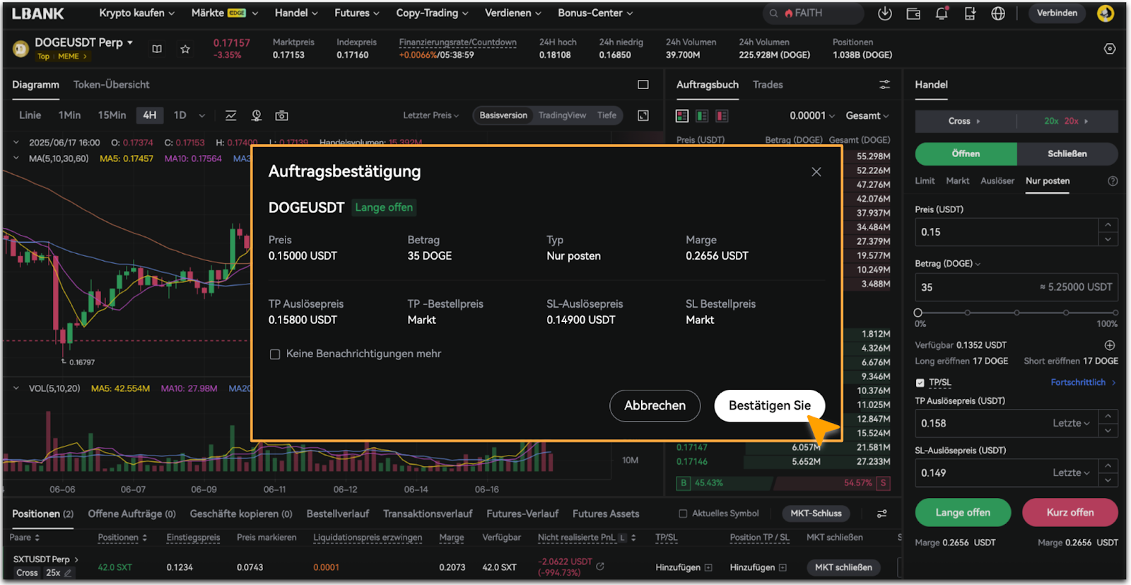
Task: Uncheck the TP/SL checkbox
Action: point(920,383)
